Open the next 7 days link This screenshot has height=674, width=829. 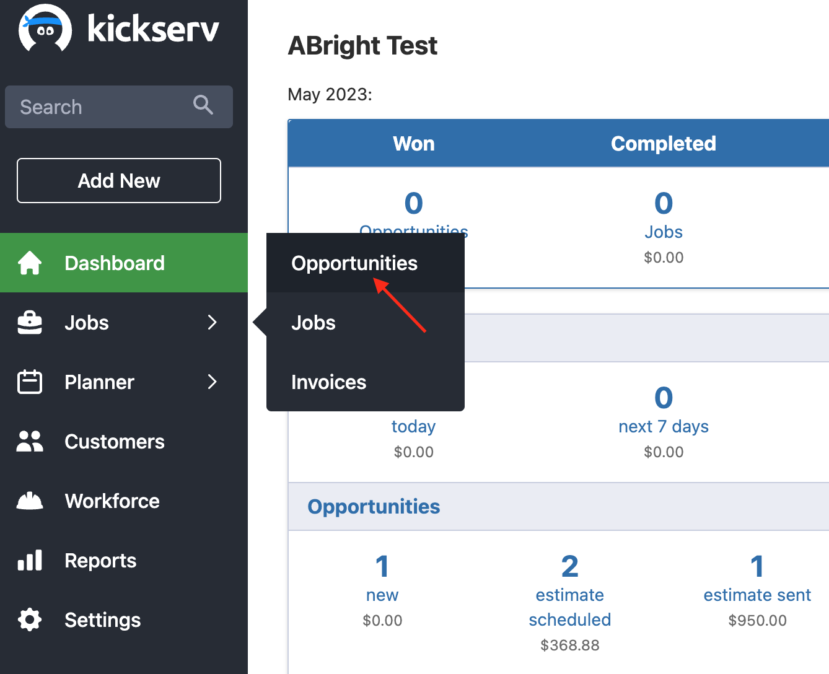point(664,426)
